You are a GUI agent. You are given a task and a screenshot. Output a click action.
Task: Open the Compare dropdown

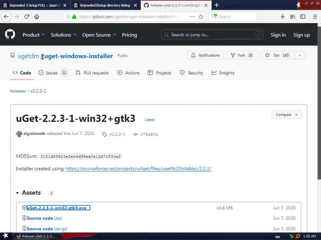click(x=287, y=114)
